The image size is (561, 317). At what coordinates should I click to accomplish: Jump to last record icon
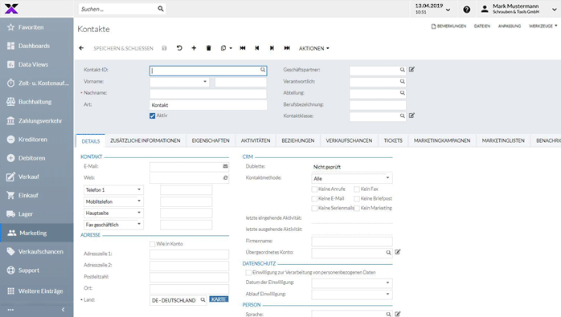[287, 48]
